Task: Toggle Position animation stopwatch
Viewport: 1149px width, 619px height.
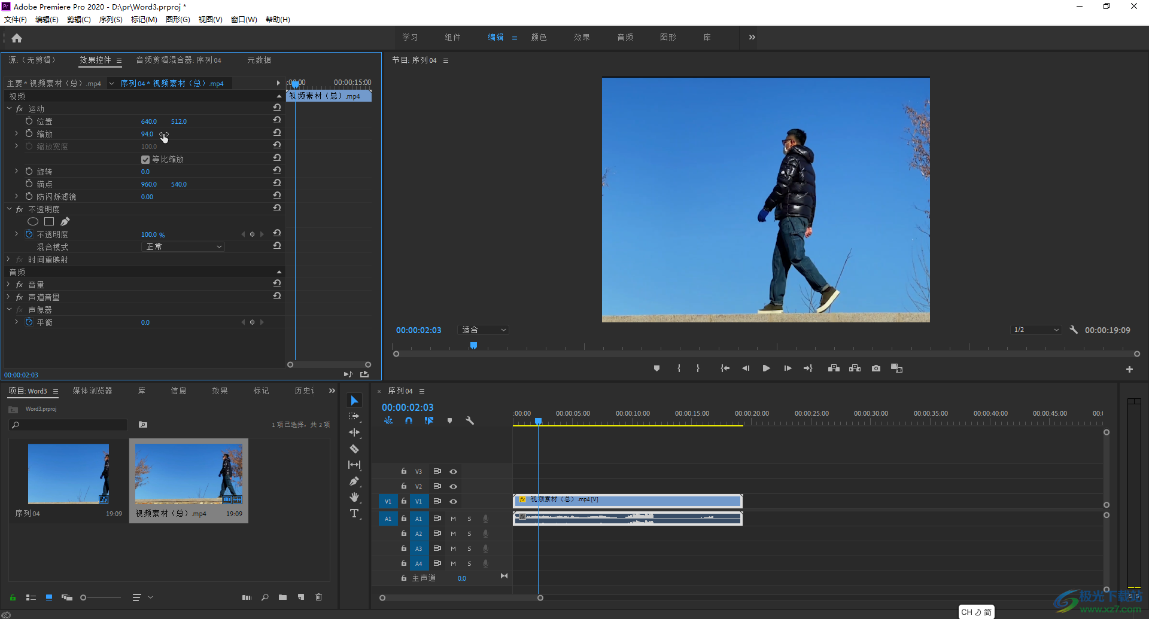Action: tap(29, 121)
